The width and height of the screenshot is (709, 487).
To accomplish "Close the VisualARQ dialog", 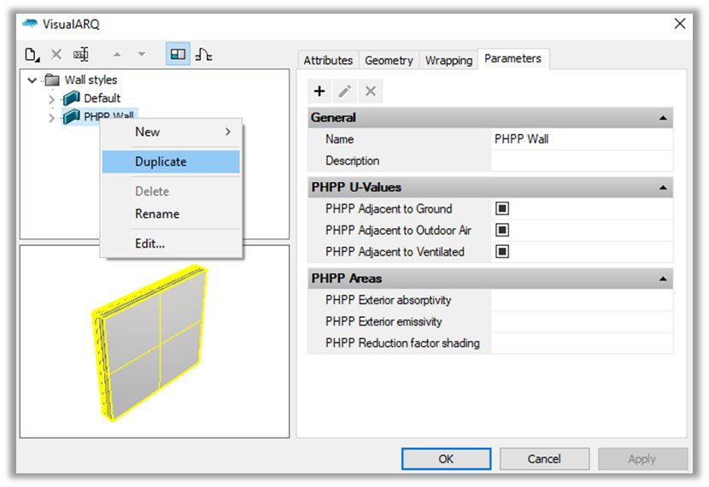I will pyautogui.click(x=680, y=24).
